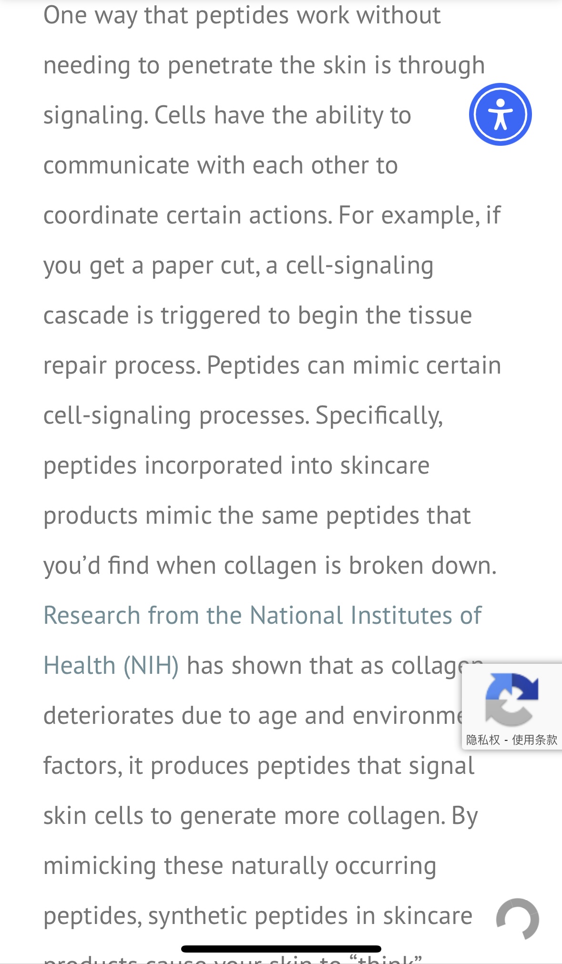The width and height of the screenshot is (562, 964).
Task: Open the Research from the National Institutes link
Action: 262,615
